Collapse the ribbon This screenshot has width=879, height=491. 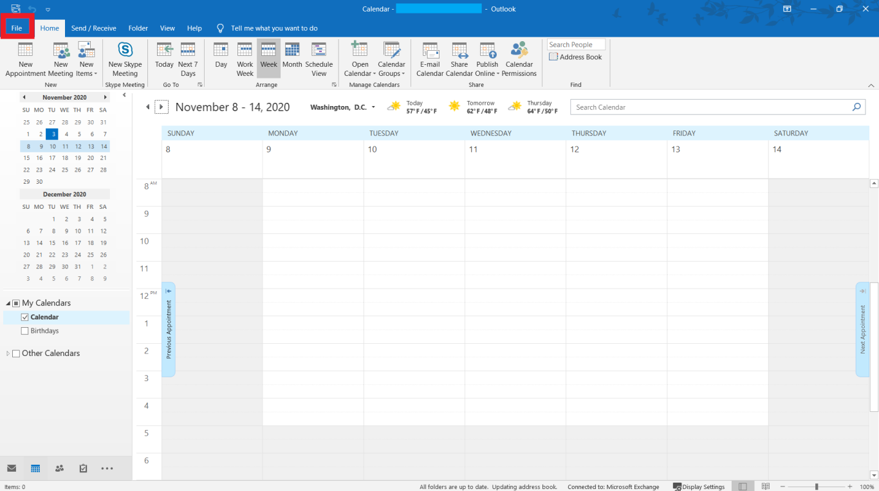click(x=871, y=85)
